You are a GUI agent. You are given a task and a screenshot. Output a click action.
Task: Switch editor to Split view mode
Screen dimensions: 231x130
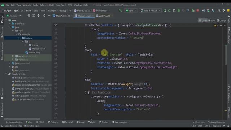(212, 21)
